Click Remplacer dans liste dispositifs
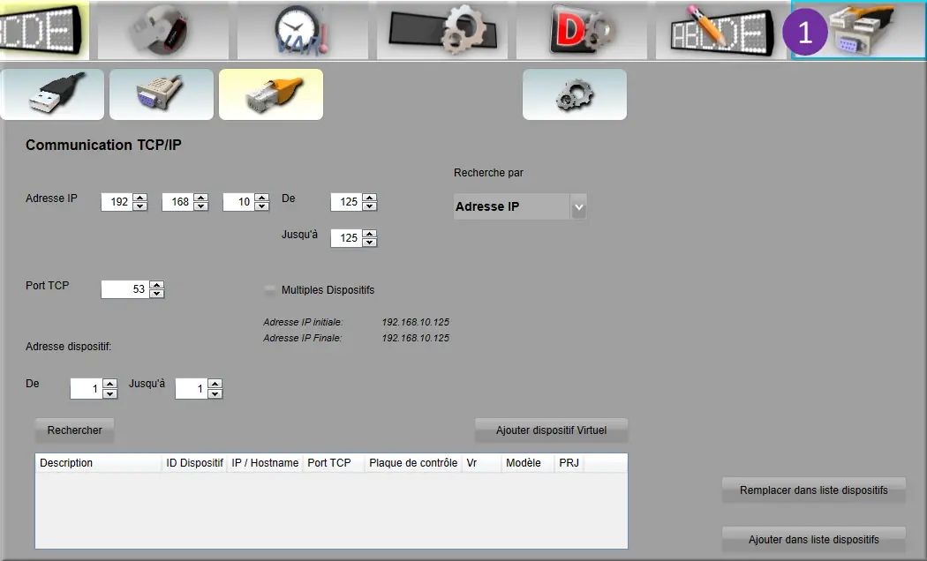 click(813, 490)
